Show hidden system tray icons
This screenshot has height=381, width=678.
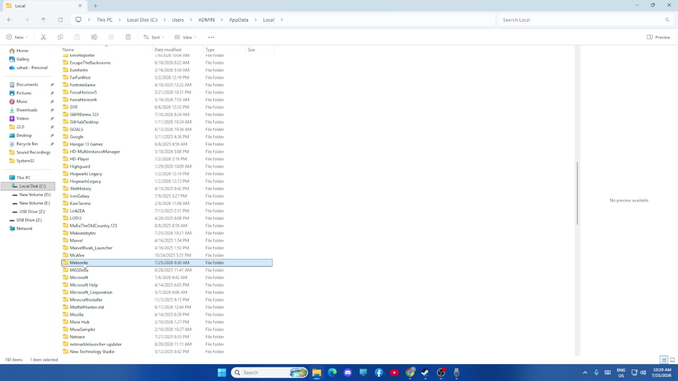point(585,373)
